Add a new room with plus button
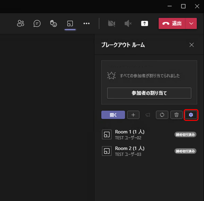204x201 pixels. pos(133,115)
